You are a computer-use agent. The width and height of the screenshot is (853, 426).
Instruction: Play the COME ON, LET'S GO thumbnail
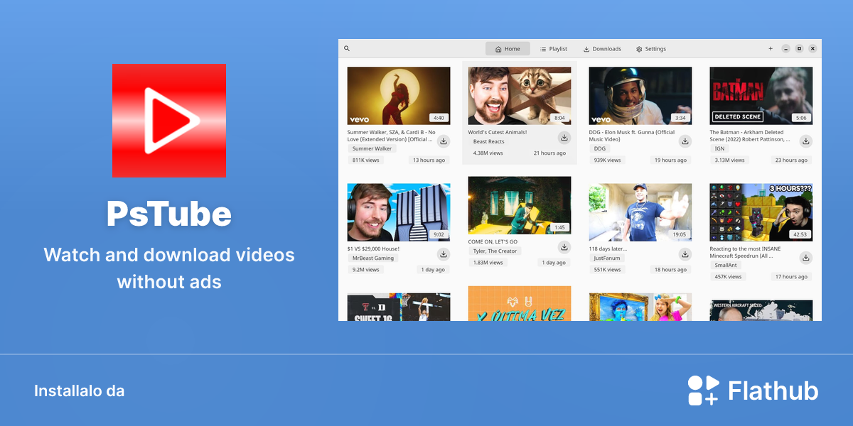point(520,205)
